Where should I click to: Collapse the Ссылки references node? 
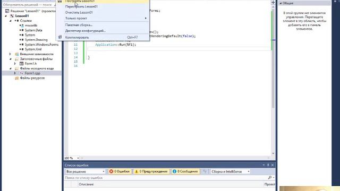pos(11,21)
